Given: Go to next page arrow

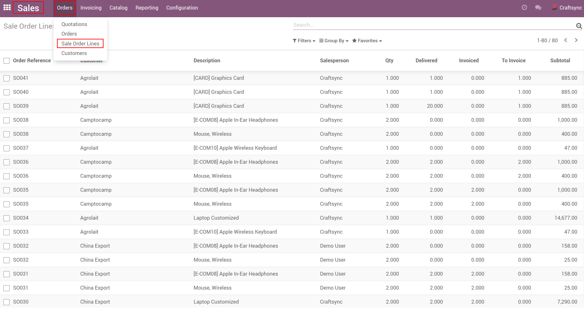Looking at the screenshot, I should point(576,40).
